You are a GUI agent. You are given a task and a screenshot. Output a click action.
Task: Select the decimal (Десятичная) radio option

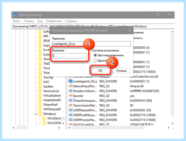pos(95,61)
